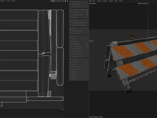
Task: Choose the Add UV Pins command
Action: tap(79, 2)
